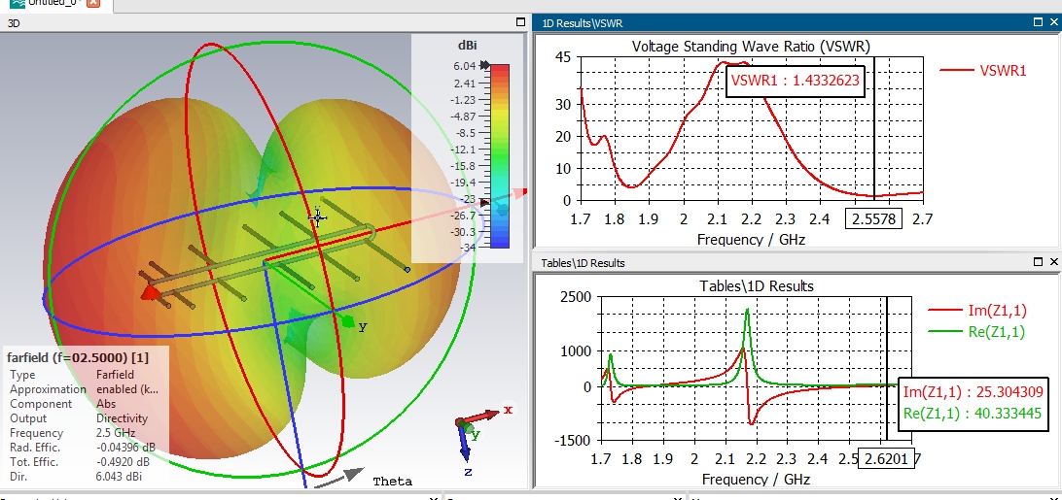Click the farfield (f=02.5000) [1] heading

pyautogui.click(x=78, y=357)
